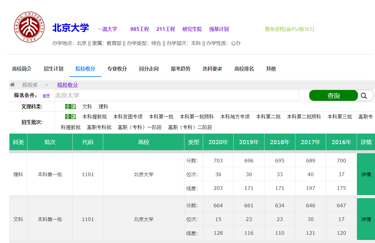Choose 本科提前批 admission batch filter
Screen dimensions: 375x243
tap(95, 117)
